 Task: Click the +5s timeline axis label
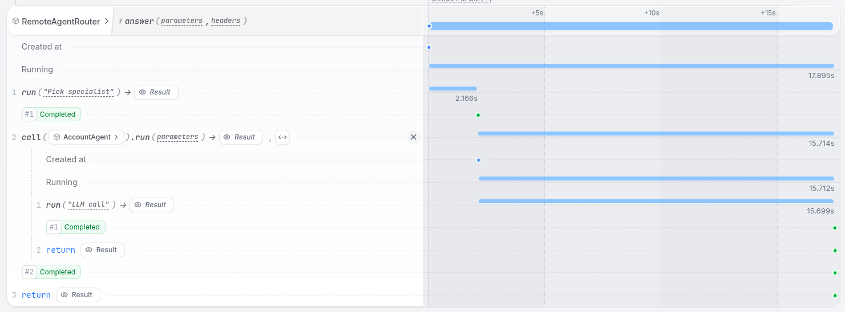[537, 13]
